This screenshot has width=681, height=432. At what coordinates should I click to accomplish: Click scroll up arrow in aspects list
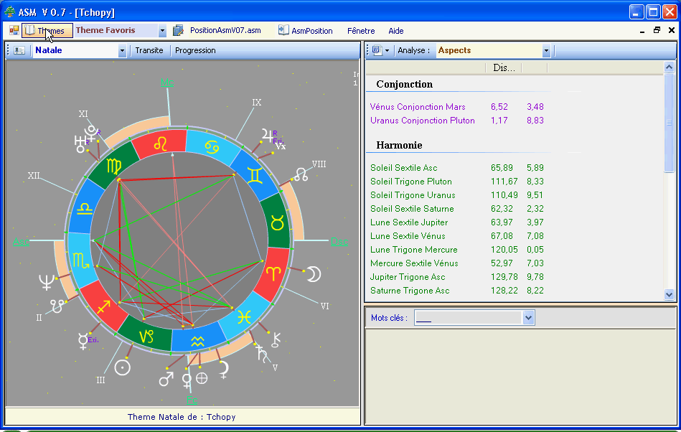(x=669, y=67)
